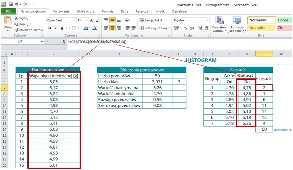Click the Save icon in quick access toolbar
This screenshot has height=170, width=293.
pyautogui.click(x=11, y=4)
